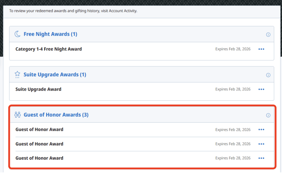Click the Guest of Honor Awards people icon

pos(18,115)
